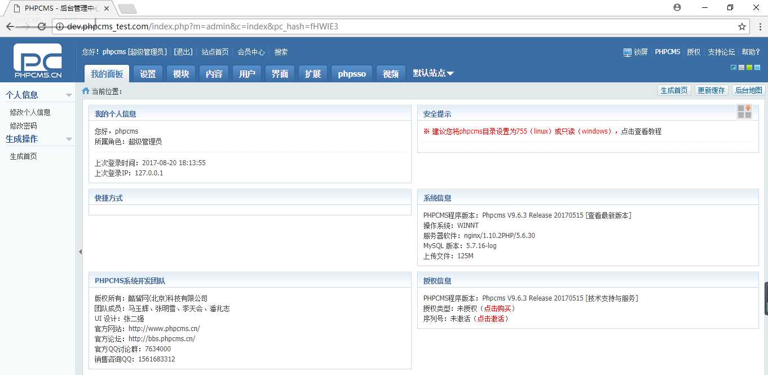Click the PHPCMS link in top right

tap(668, 52)
